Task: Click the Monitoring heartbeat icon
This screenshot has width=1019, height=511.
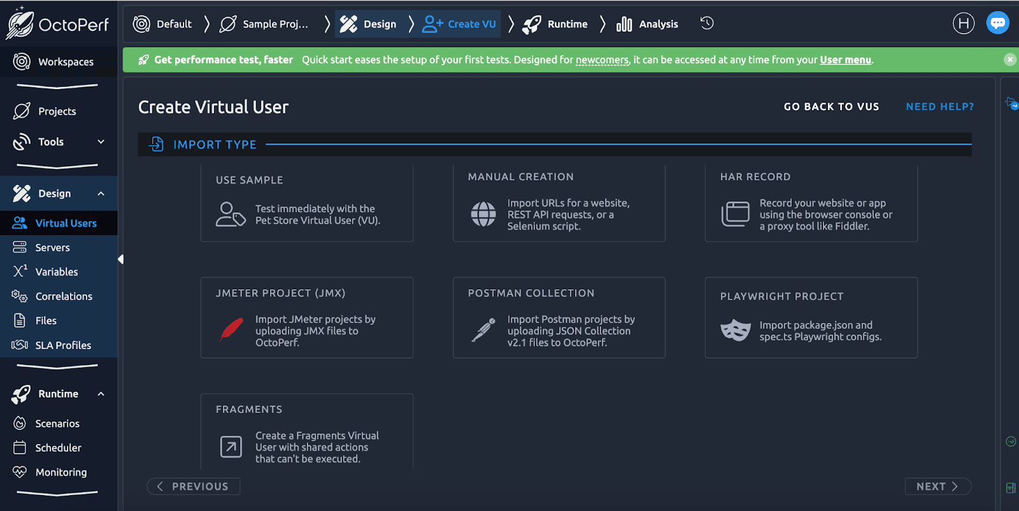Action: 20,472
